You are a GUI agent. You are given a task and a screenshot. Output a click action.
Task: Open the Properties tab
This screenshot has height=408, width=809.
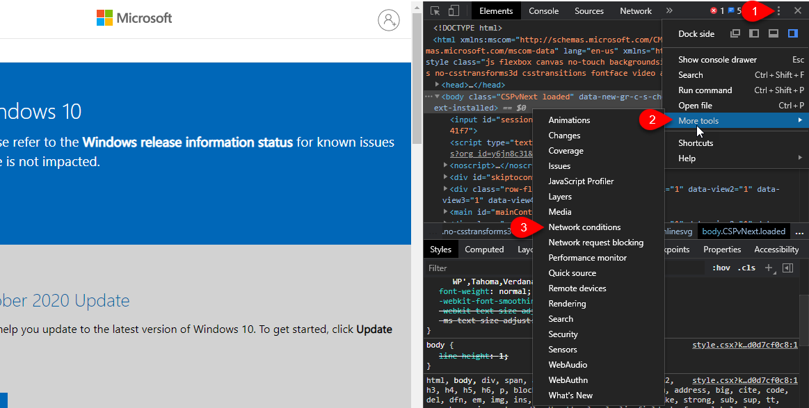point(722,249)
